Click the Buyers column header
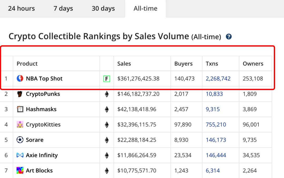Screen dimensions: 284x178 (184, 64)
